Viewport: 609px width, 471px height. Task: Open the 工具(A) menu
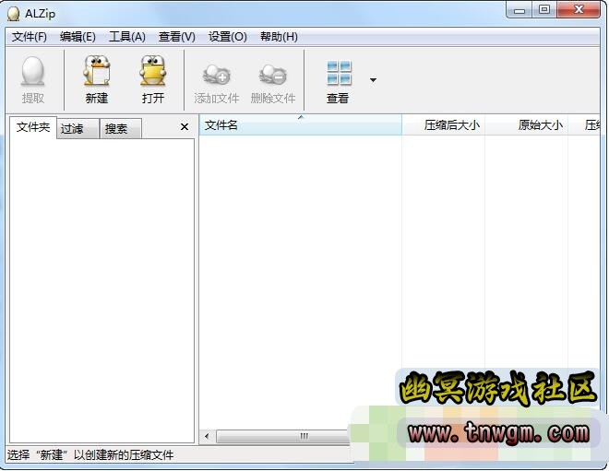click(127, 37)
